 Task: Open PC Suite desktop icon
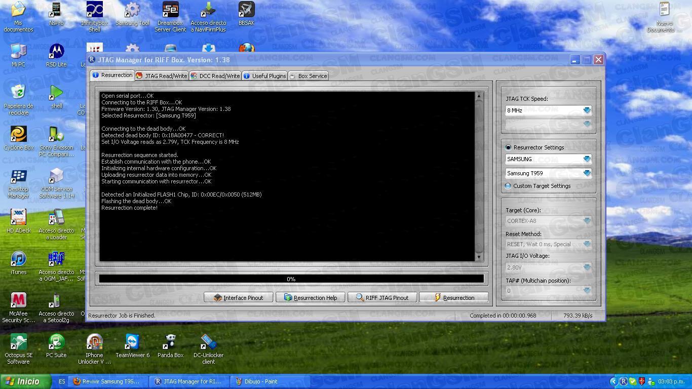(56, 346)
